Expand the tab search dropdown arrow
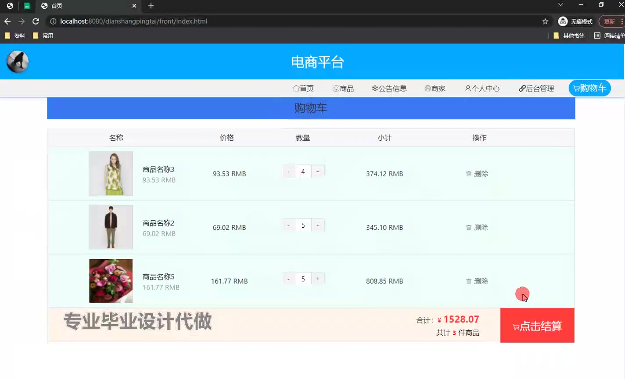 [x=560, y=5]
